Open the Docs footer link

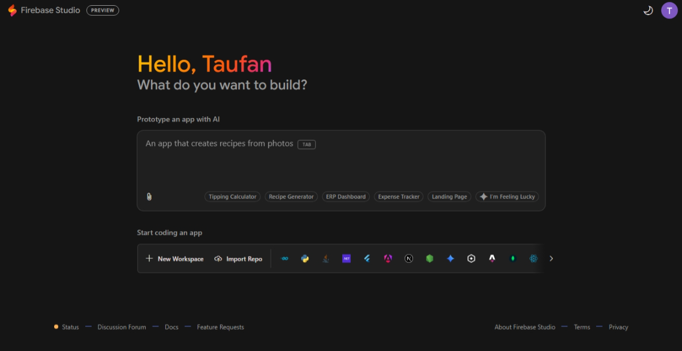coord(172,327)
